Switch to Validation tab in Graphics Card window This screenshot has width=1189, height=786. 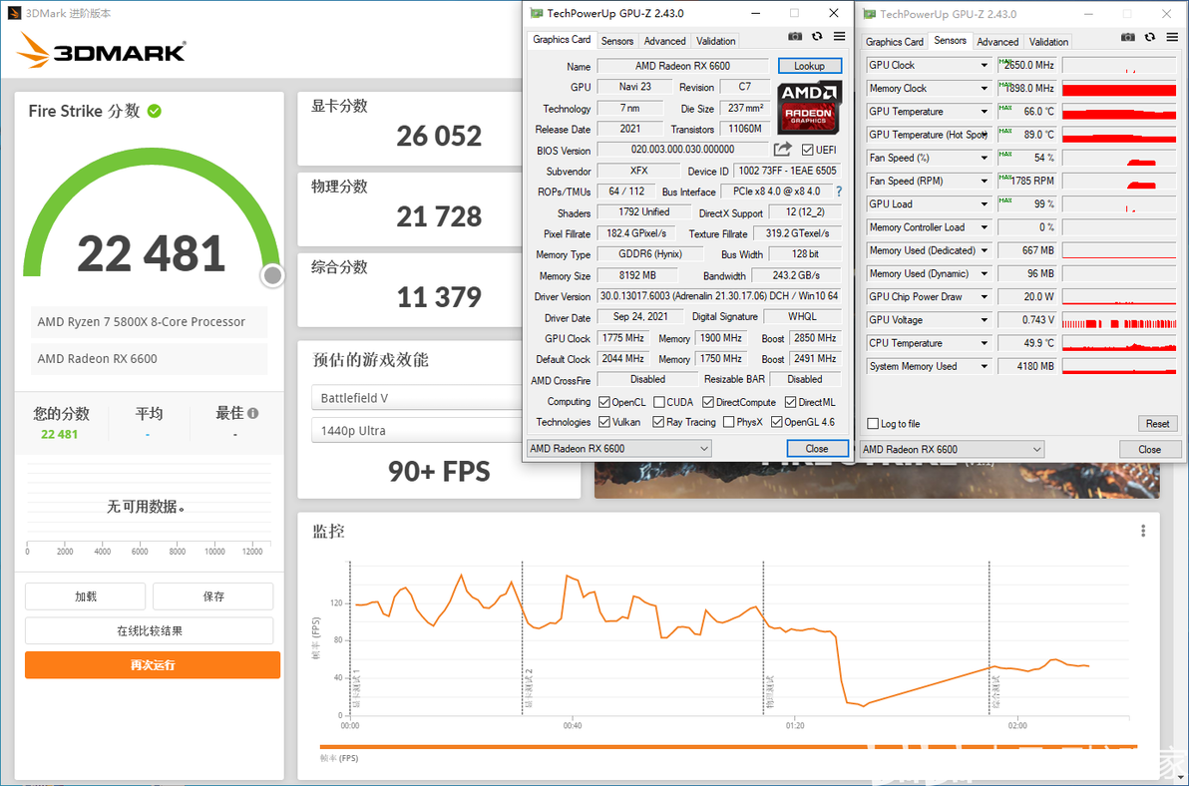pyautogui.click(x=716, y=41)
